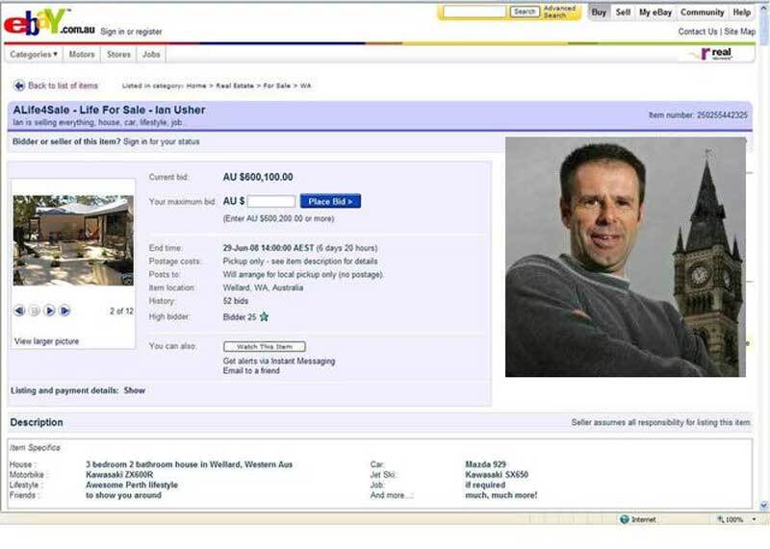Click Home in the category breadcrumb

(196, 86)
